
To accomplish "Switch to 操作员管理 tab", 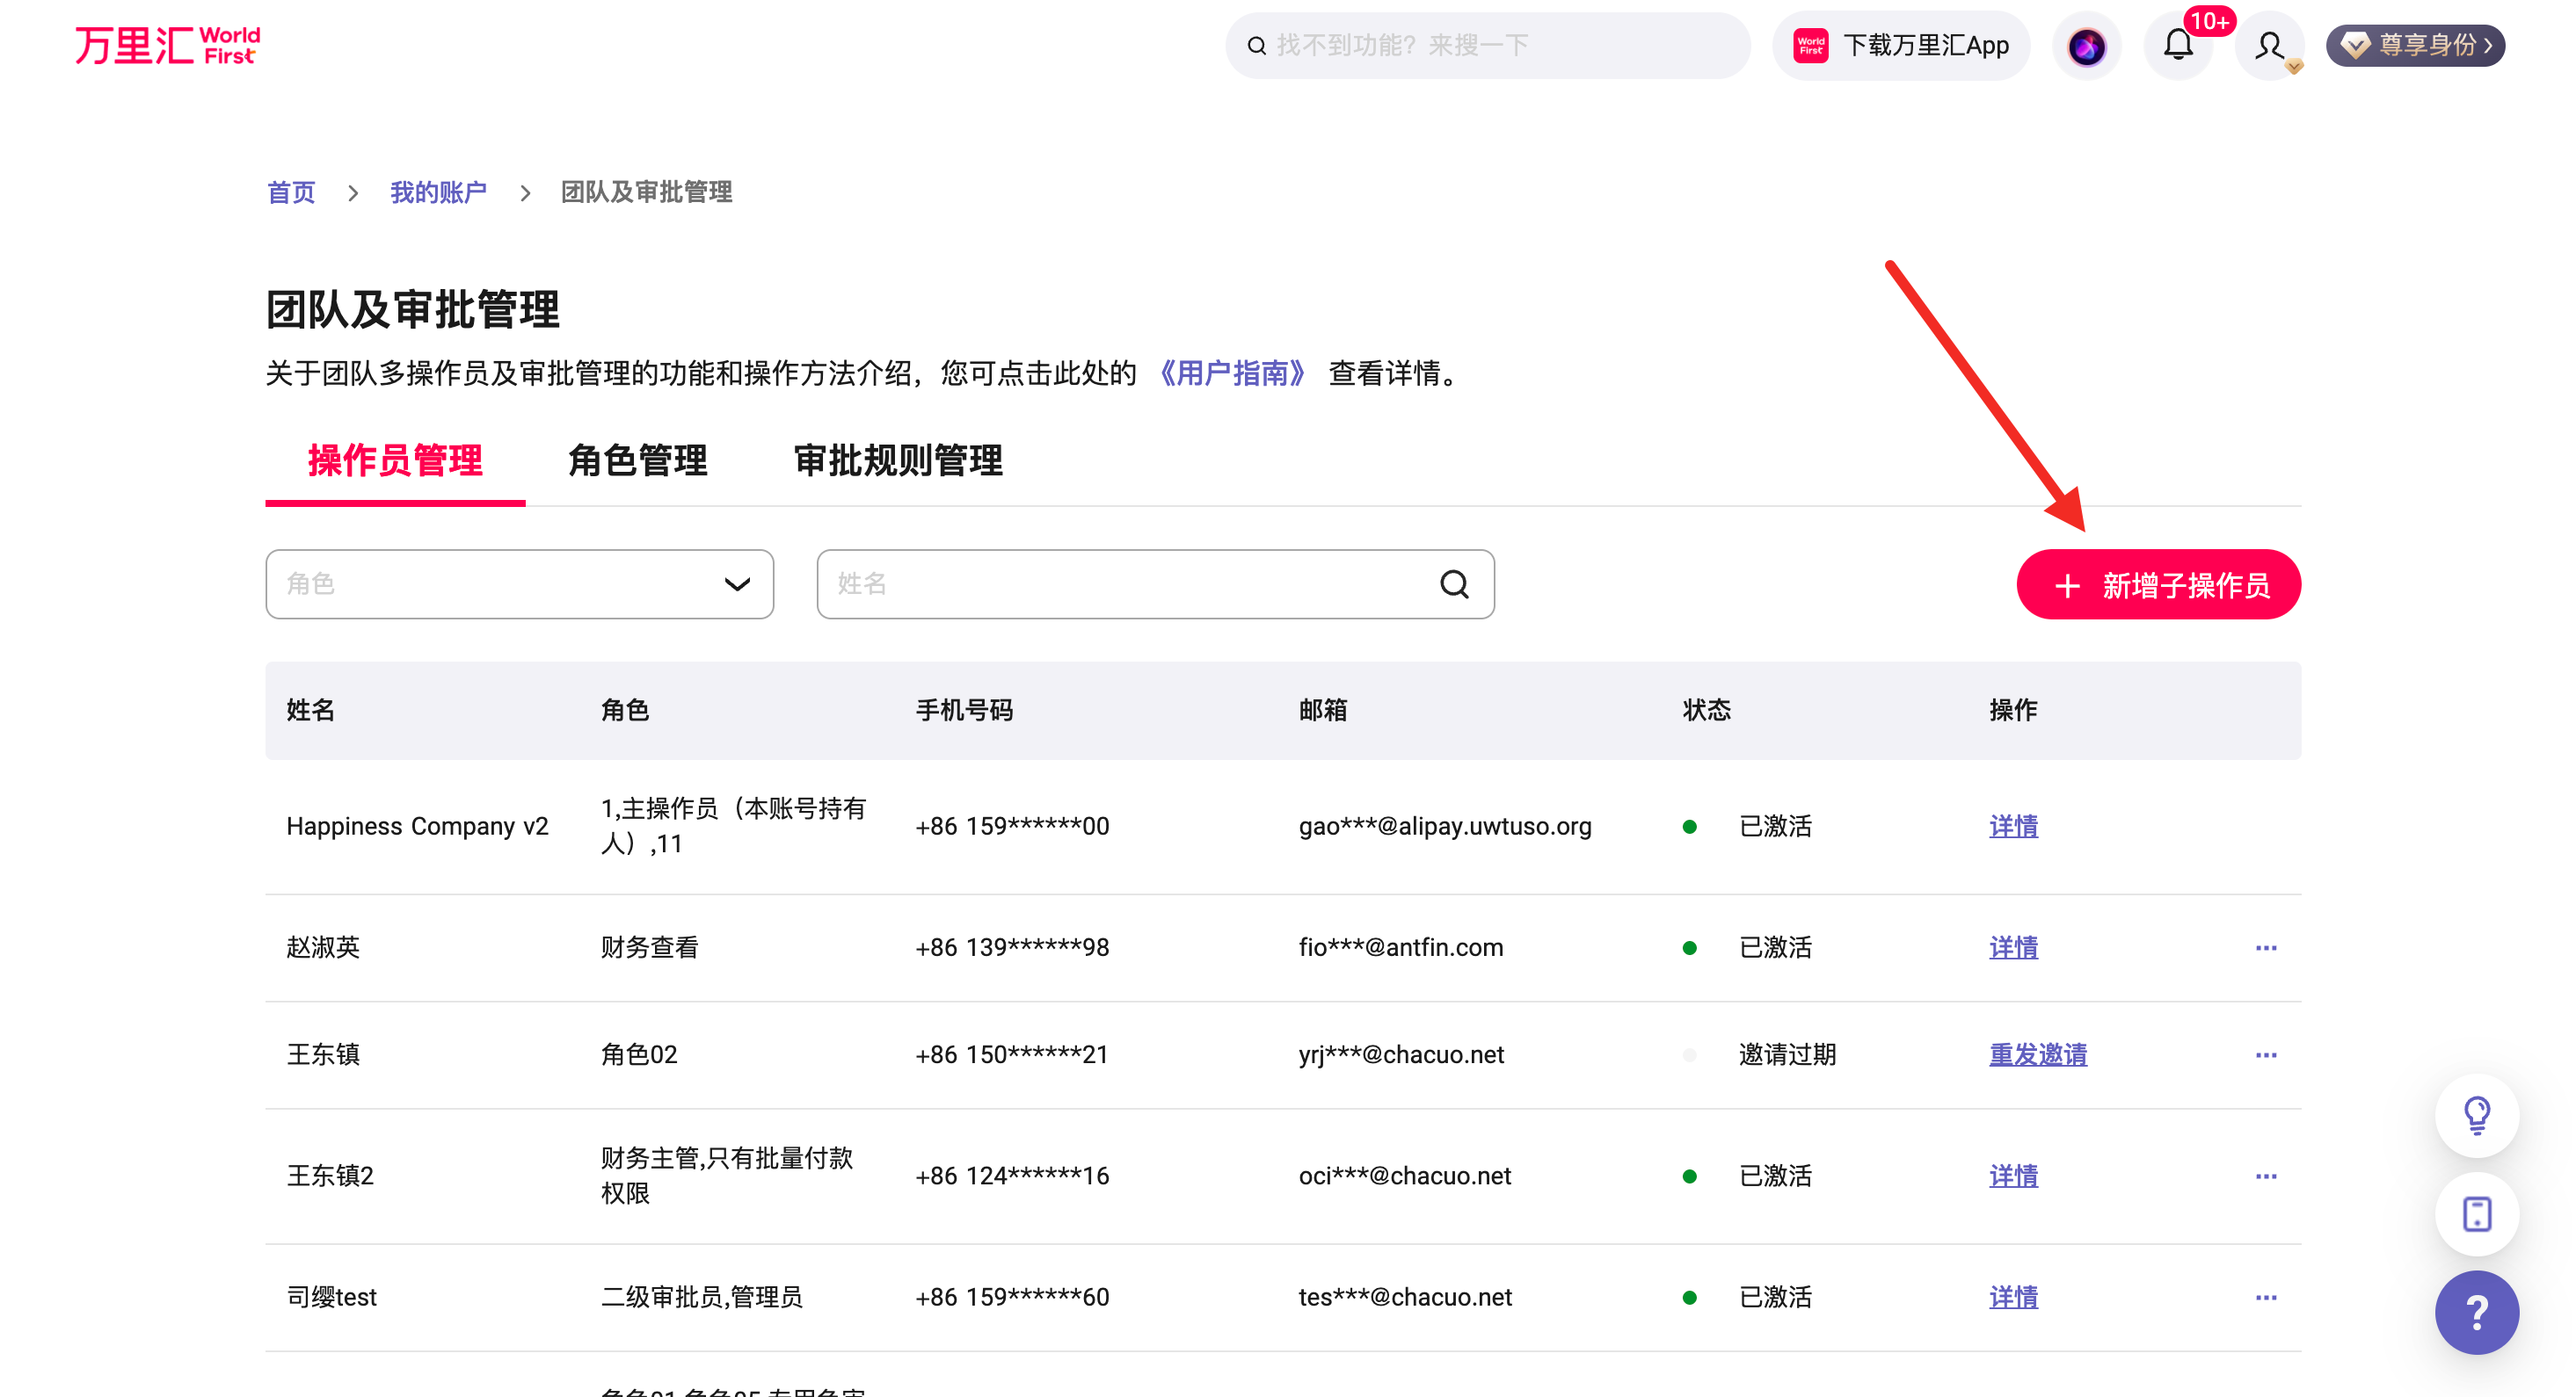I will click(x=395, y=460).
